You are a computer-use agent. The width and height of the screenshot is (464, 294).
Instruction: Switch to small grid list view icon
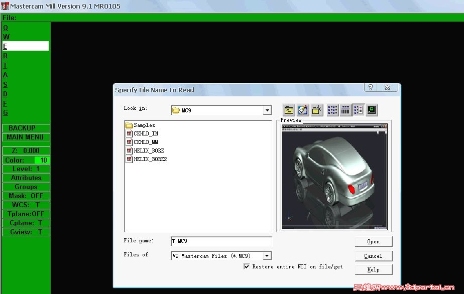click(345, 110)
